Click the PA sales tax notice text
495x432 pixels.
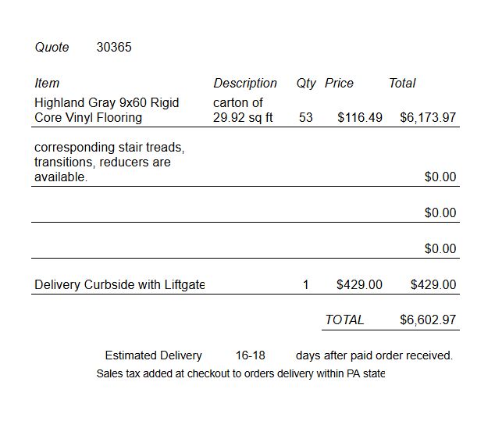240,374
